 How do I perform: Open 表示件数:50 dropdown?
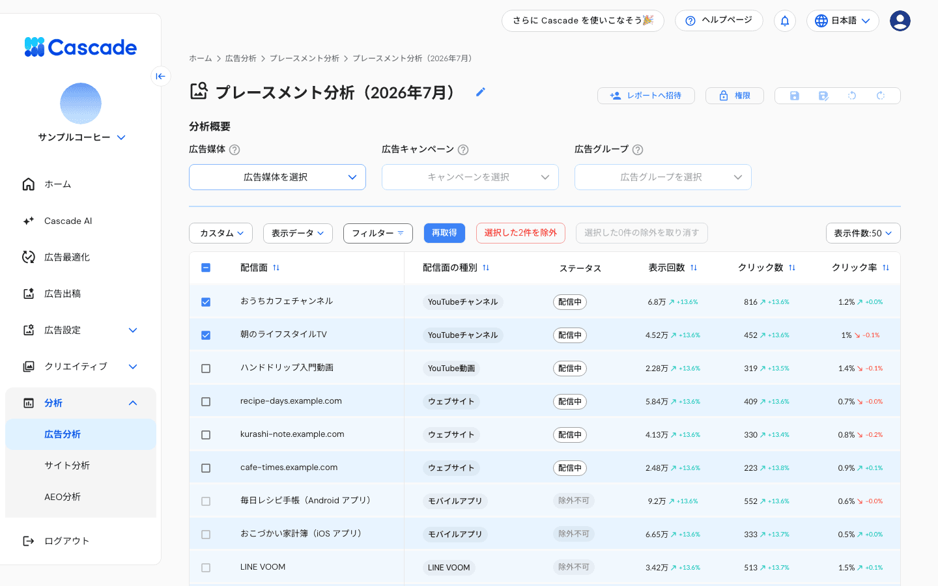(863, 233)
